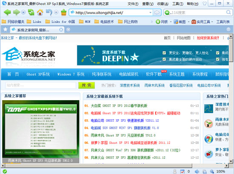The width and height of the screenshot is (234, 174).
Task: Reload page with green refresh icon
Action: (31, 12)
